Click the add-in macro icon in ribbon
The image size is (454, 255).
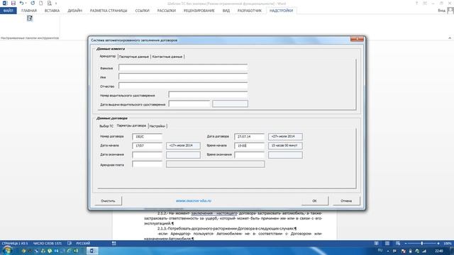tap(30, 18)
